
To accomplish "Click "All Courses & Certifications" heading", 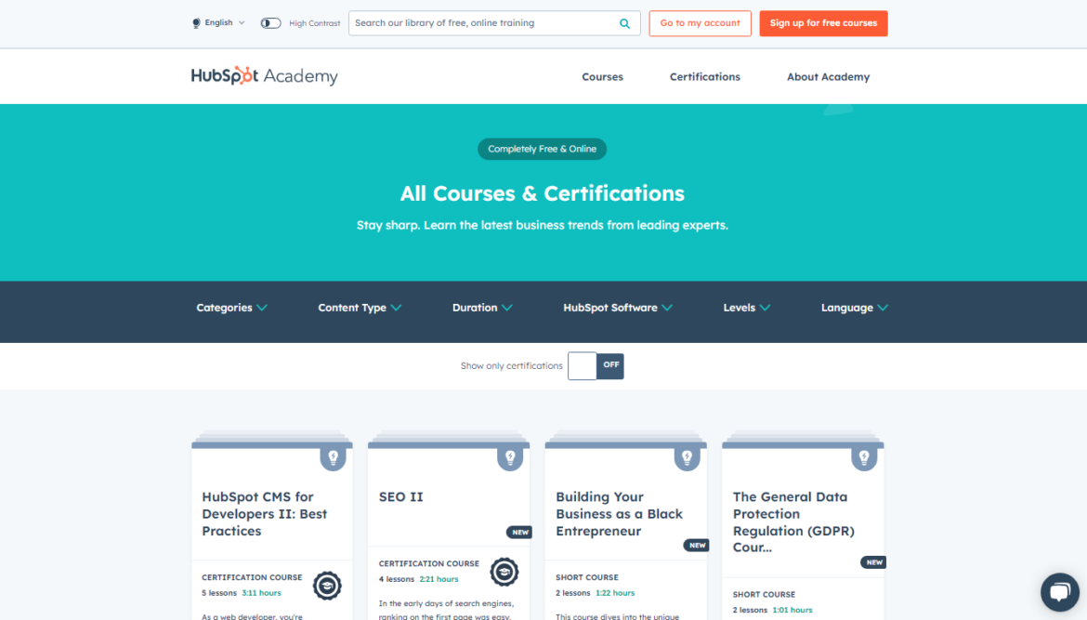I will tap(543, 193).
